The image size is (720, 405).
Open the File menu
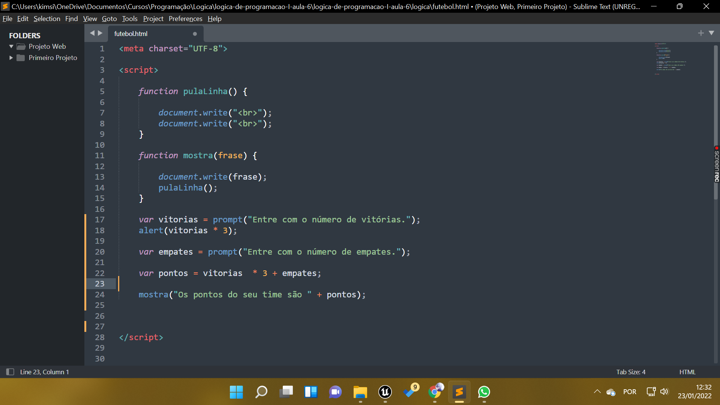pyautogui.click(x=7, y=19)
